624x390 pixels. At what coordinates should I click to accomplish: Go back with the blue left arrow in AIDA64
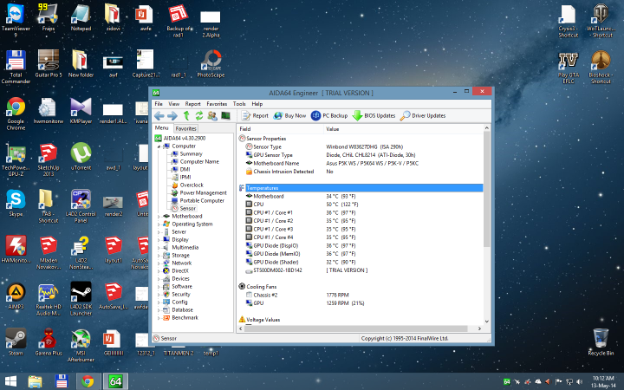[159, 116]
